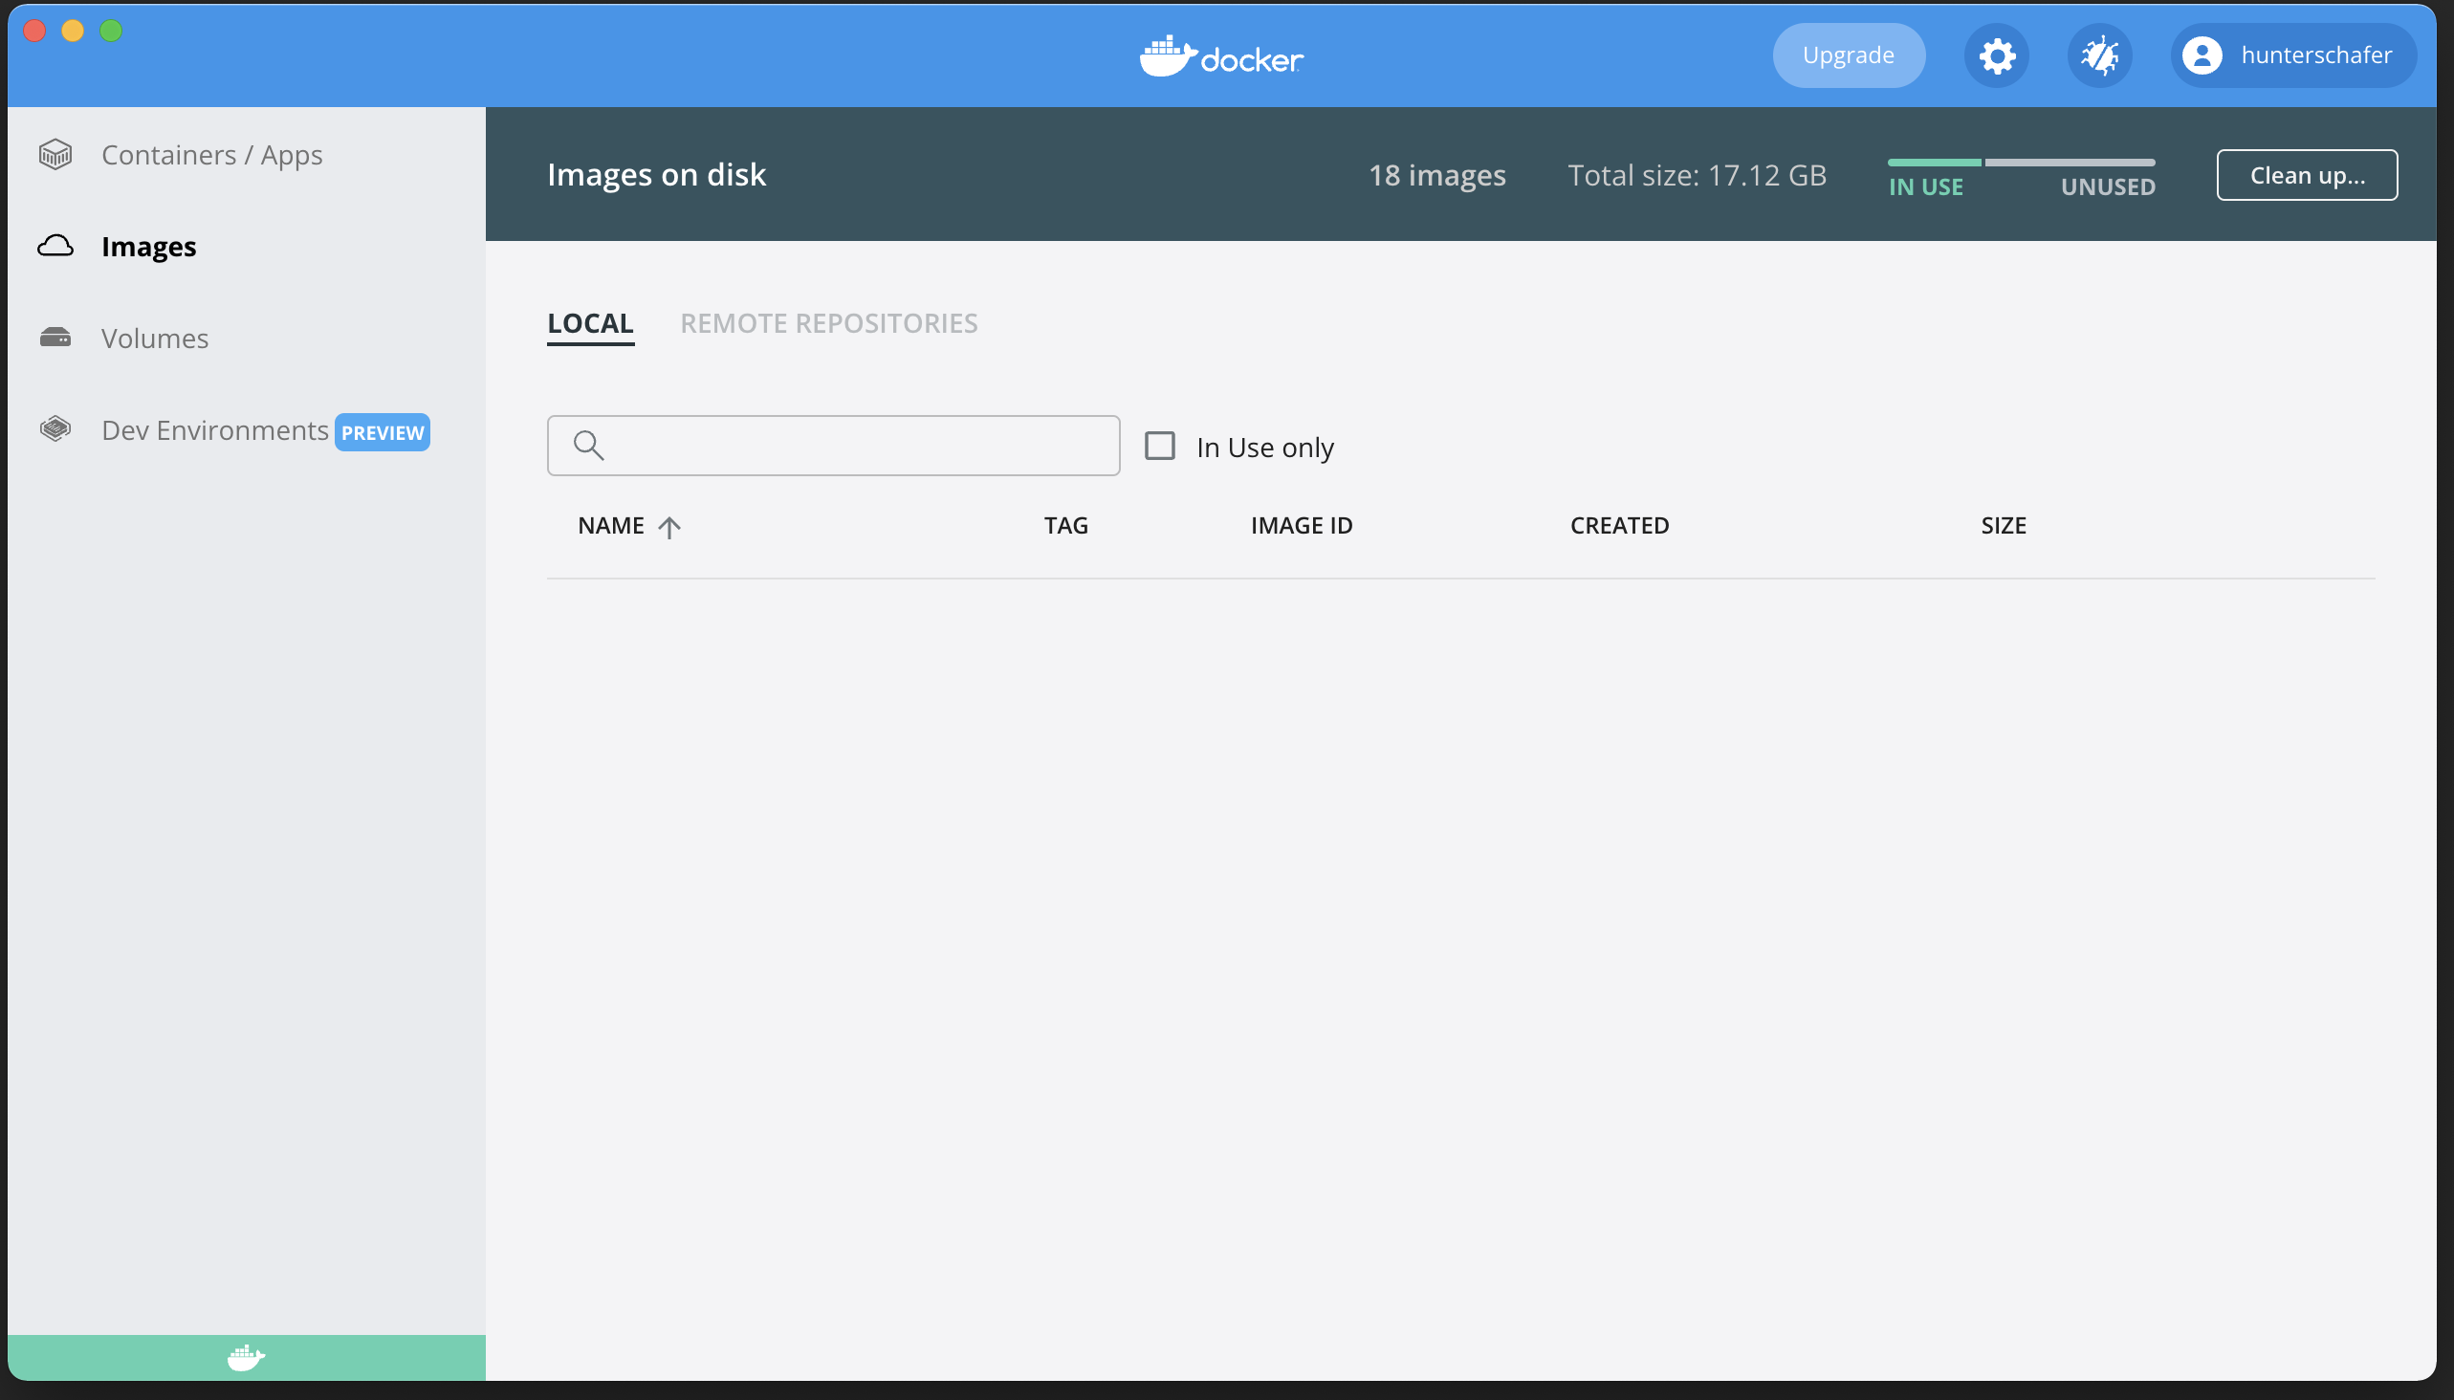The height and width of the screenshot is (1400, 2454).
Task: Sort by the NAME column header
Action: pyautogui.click(x=610, y=526)
